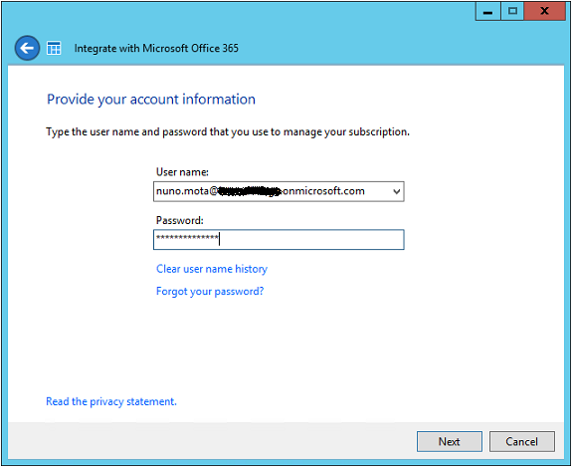This screenshot has width=572, height=467.
Task: Minimize the wizard window
Action: coord(487,11)
